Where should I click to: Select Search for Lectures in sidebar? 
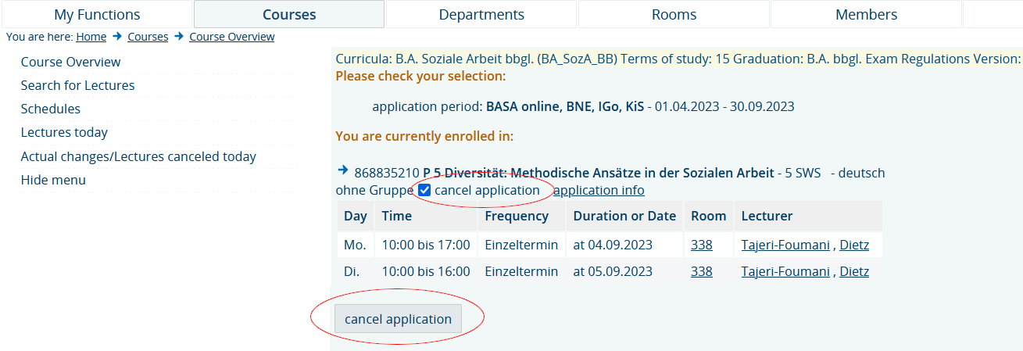tap(77, 85)
